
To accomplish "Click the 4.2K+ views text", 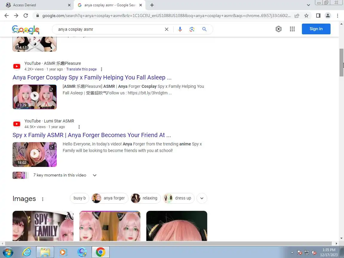I will (34, 69).
